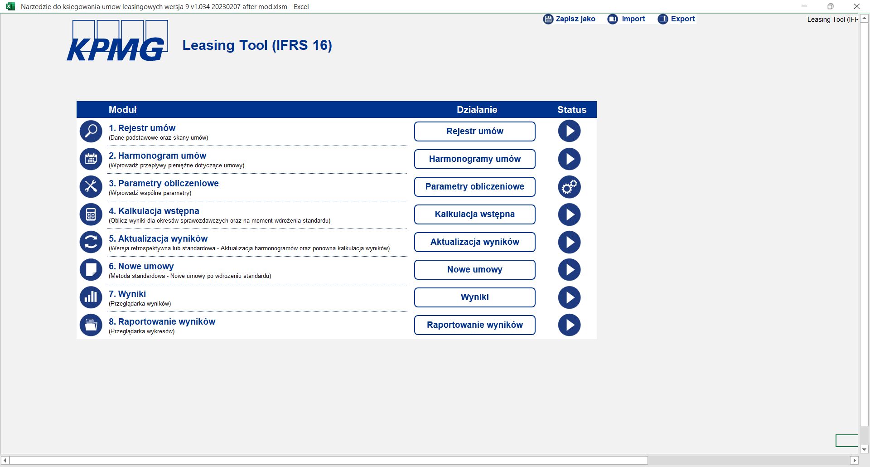
Task: Click the folder icon for Raportowanie wyników
Action: (x=91, y=325)
